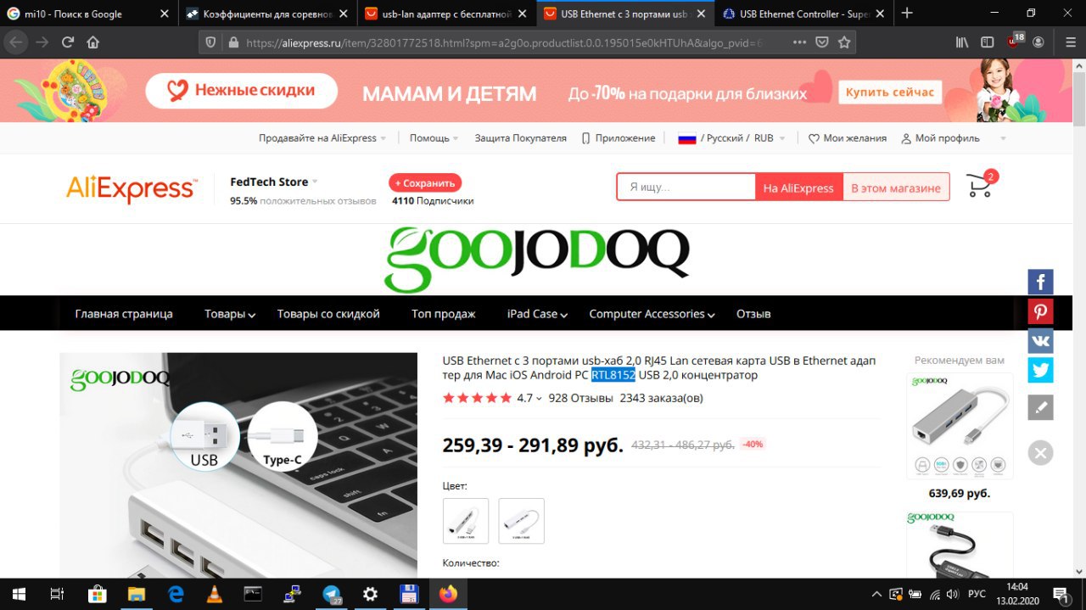The height and width of the screenshot is (610, 1086).
Task: Expand iPad Case store menu
Action: tap(537, 314)
